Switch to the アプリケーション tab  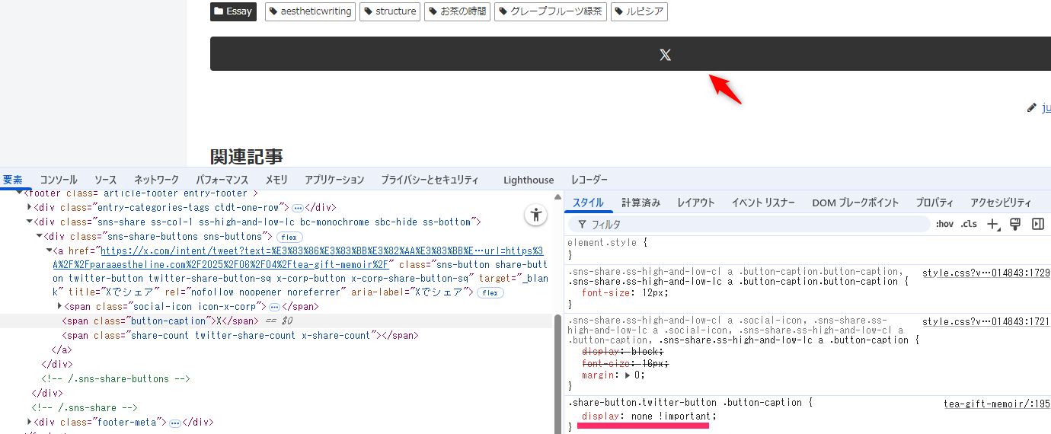click(x=334, y=180)
